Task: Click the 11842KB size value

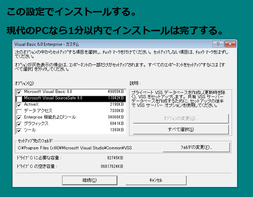Action: [x=116, y=98]
